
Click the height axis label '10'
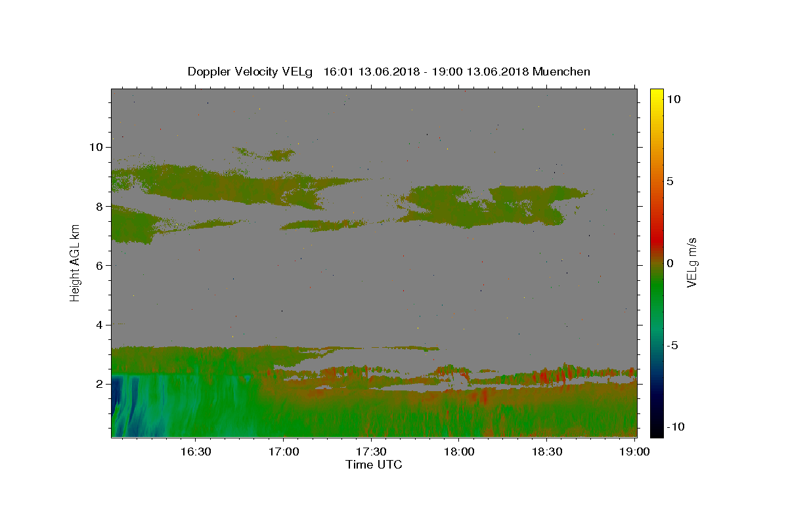(x=96, y=147)
